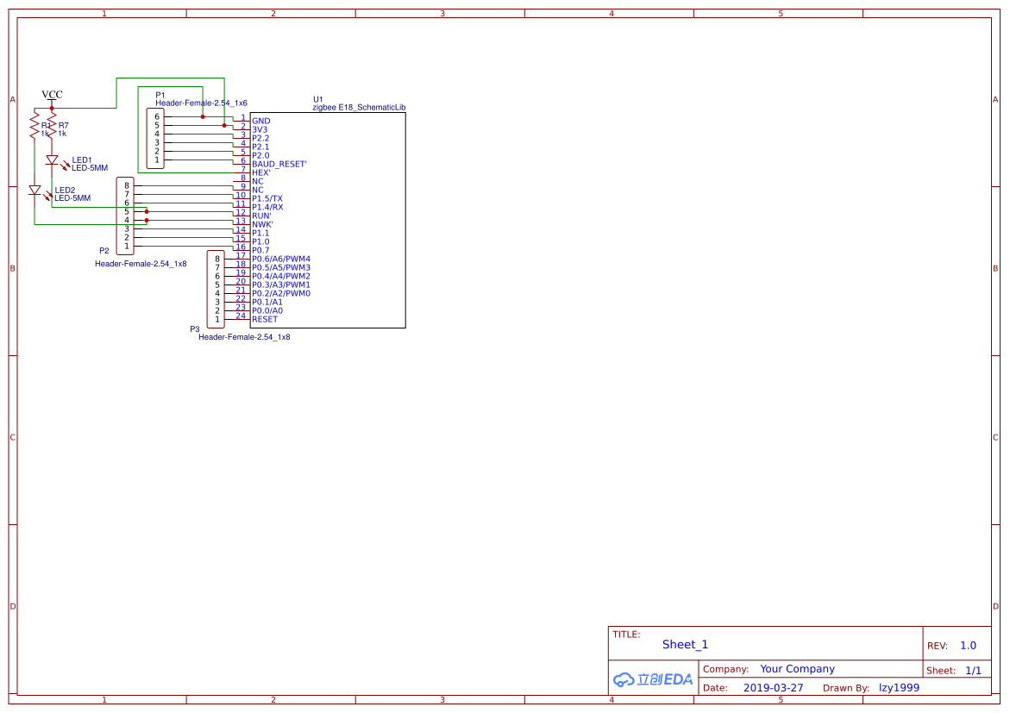Select the P1 six-pin header symbol
The height and width of the screenshot is (713, 1010).
pos(156,138)
